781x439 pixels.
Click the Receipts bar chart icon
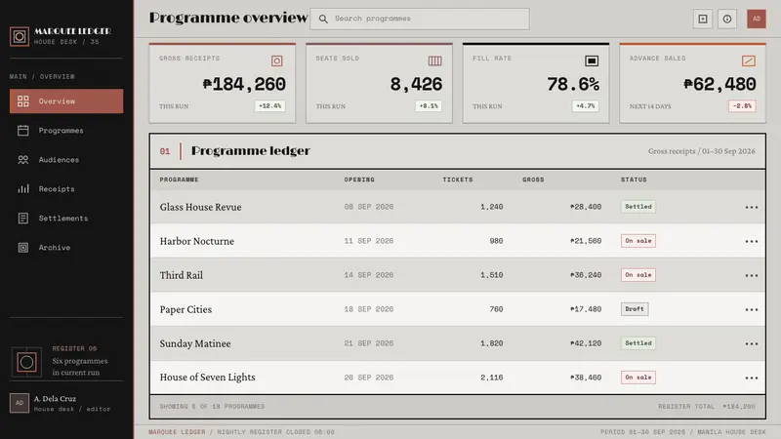click(x=22, y=189)
